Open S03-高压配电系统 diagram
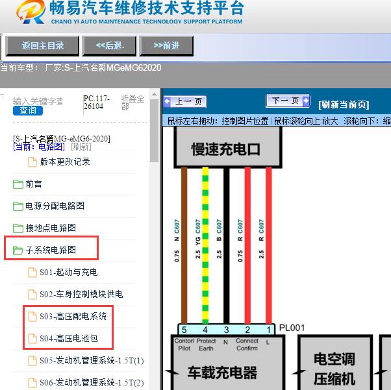 pyautogui.click(x=73, y=317)
